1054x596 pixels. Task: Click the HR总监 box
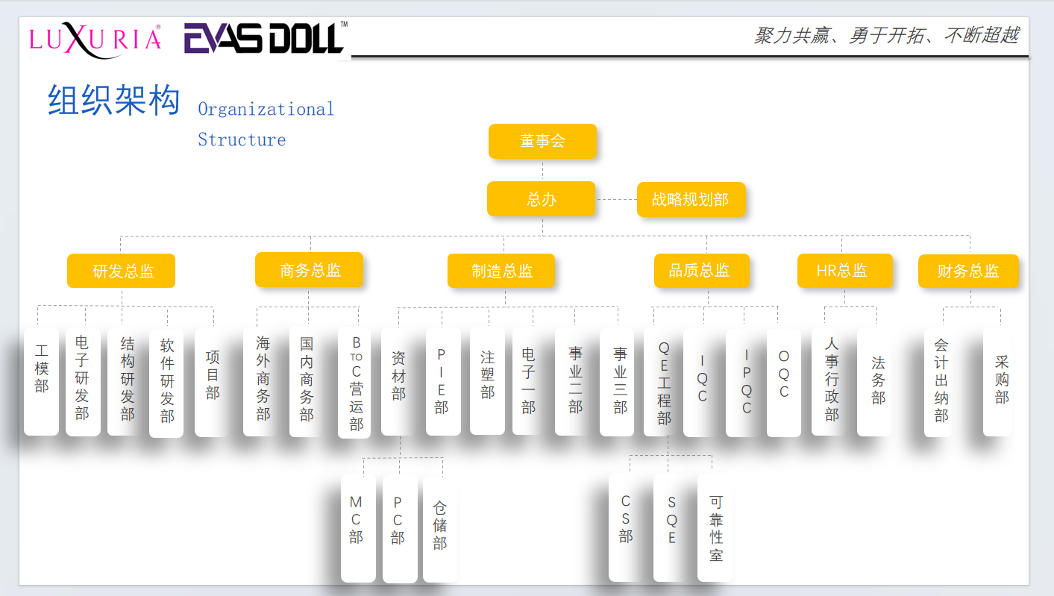[844, 270]
